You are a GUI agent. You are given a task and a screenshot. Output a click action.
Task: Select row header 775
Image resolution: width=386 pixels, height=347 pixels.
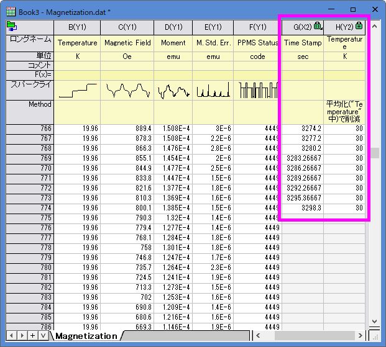coord(30,218)
